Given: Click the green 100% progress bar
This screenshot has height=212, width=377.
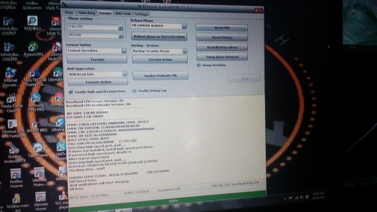Looking at the screenshot, I should point(168,201).
